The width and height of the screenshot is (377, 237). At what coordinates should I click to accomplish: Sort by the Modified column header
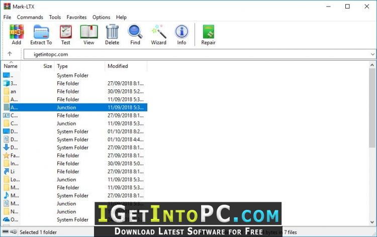126,66
